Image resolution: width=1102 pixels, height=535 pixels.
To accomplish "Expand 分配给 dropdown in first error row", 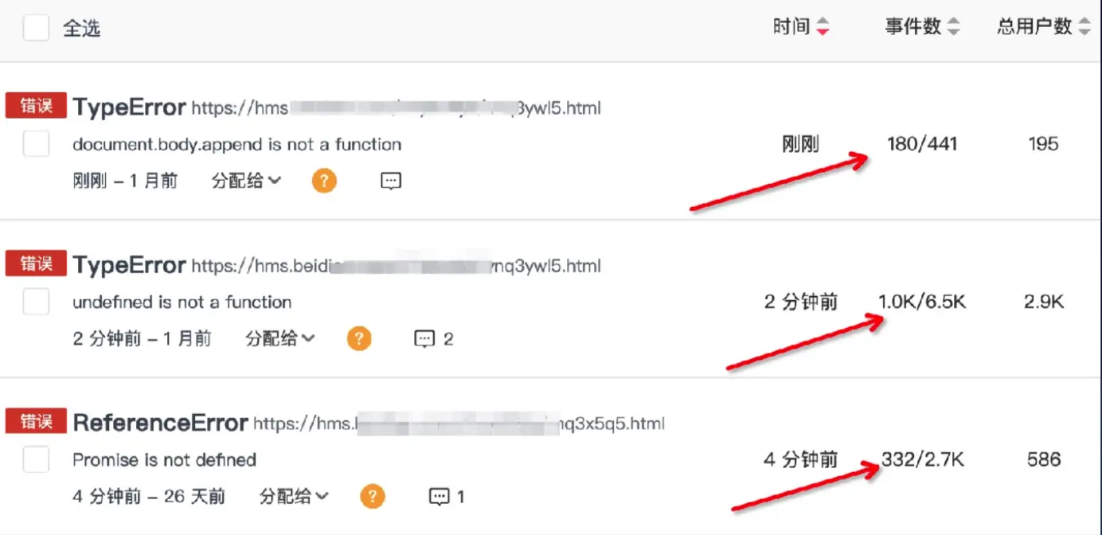I will (246, 181).
